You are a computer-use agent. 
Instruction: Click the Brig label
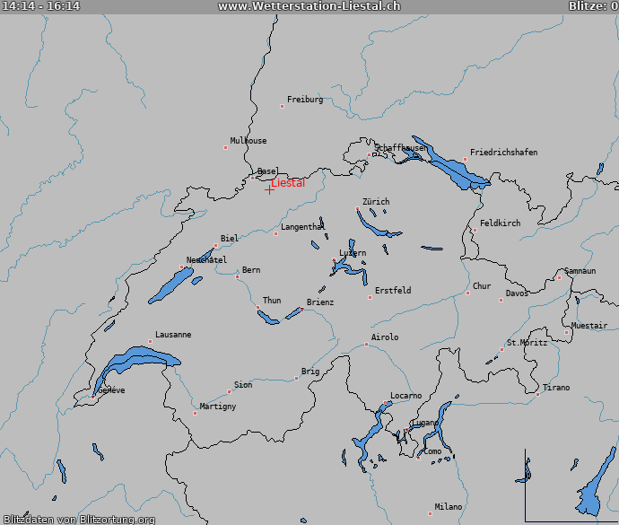310,372
